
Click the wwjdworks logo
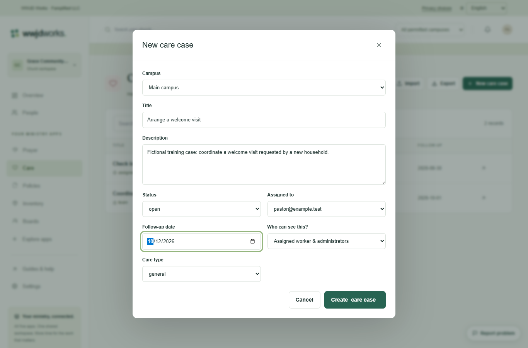point(38,34)
